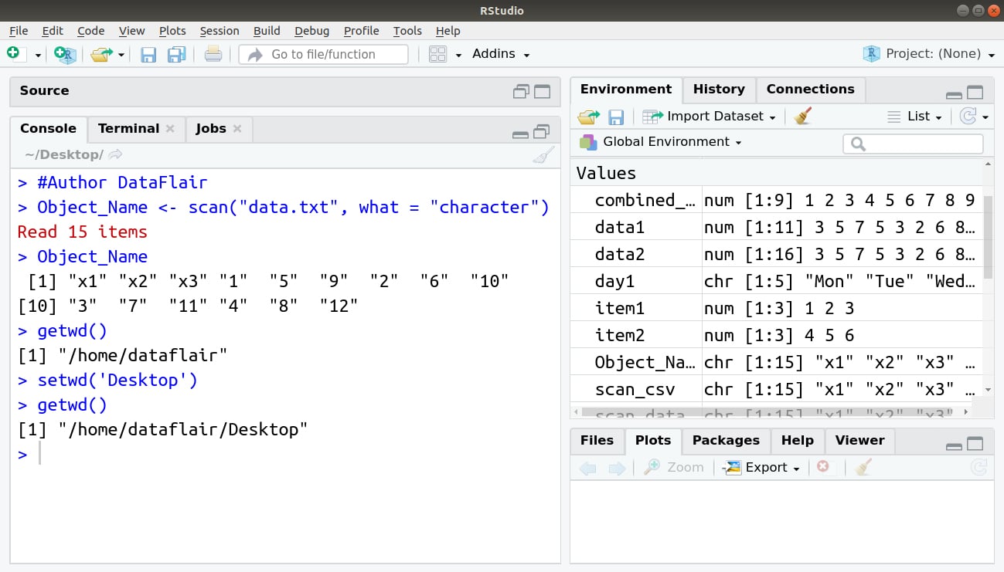Save the current document
This screenshot has height=572, width=1004.
tap(148, 53)
